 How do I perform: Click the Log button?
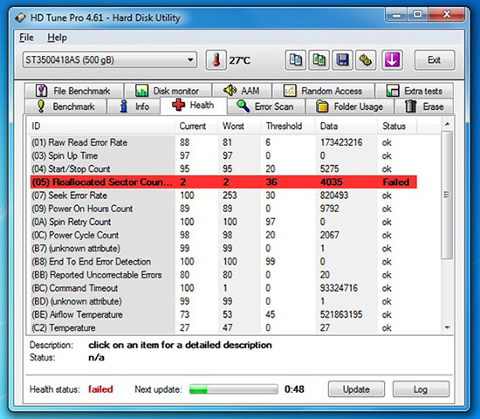[x=421, y=389]
